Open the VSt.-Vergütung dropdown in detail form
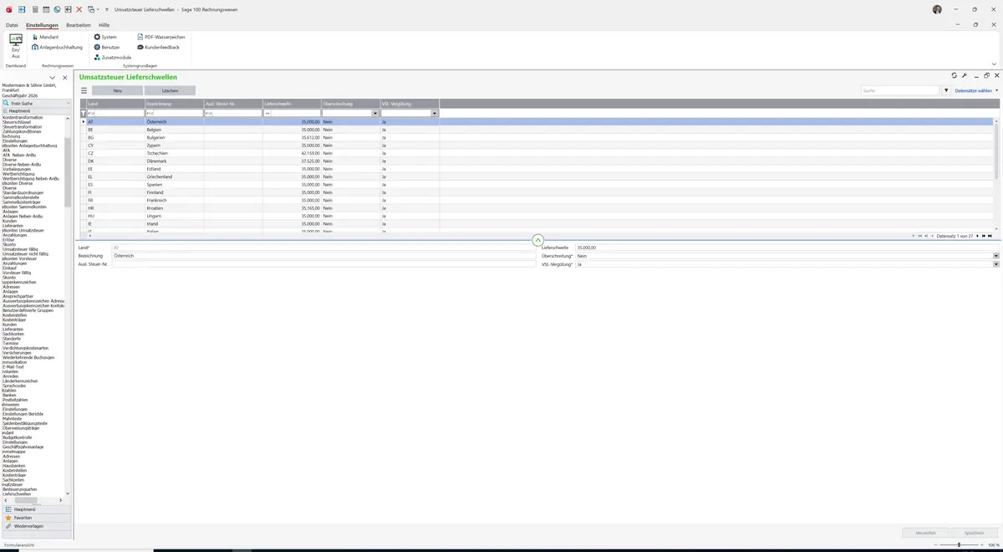Screen dimensions: 1003x552 click(x=996, y=264)
